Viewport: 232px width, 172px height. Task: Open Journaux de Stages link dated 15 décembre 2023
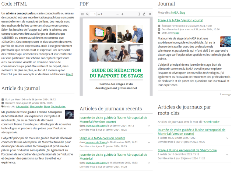point(96,163)
